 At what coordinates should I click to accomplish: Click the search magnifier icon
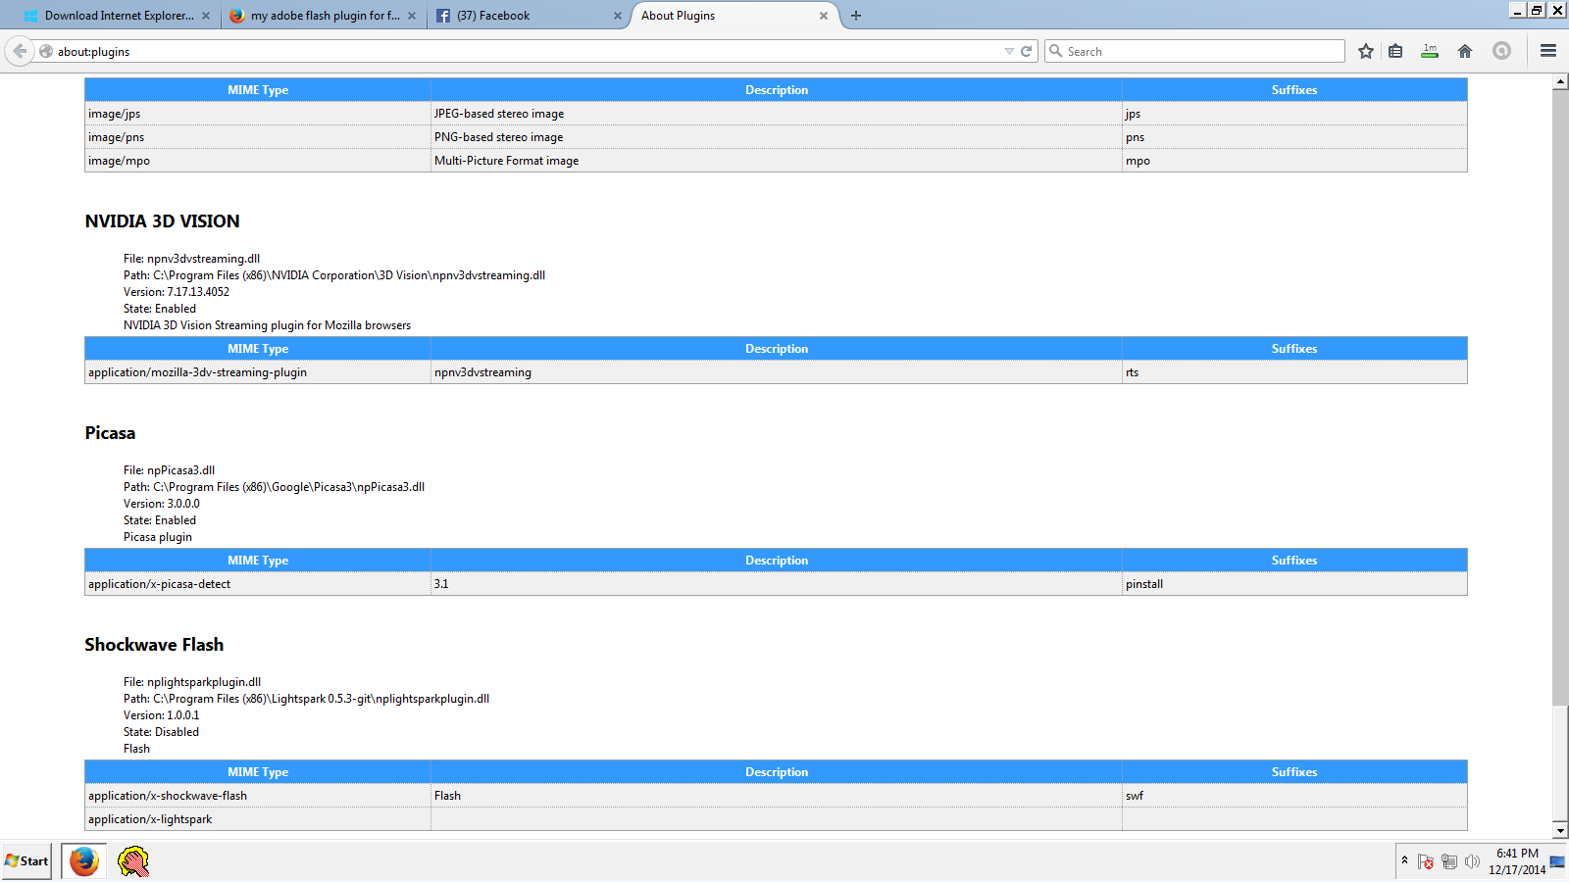tap(1056, 51)
